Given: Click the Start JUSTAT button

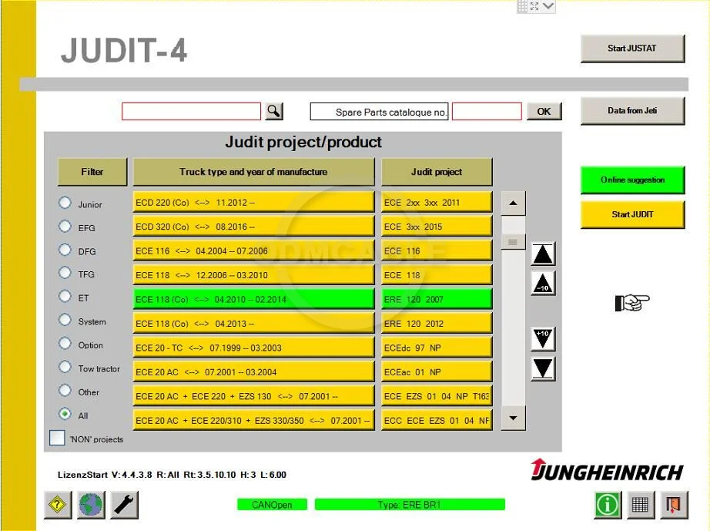Looking at the screenshot, I should pyautogui.click(x=632, y=49).
